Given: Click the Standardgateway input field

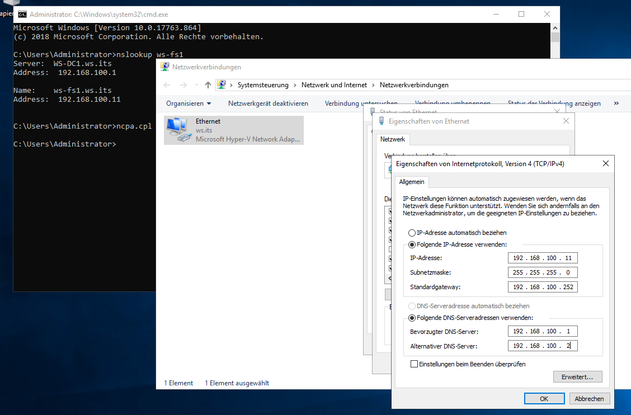Looking at the screenshot, I should 543,287.
